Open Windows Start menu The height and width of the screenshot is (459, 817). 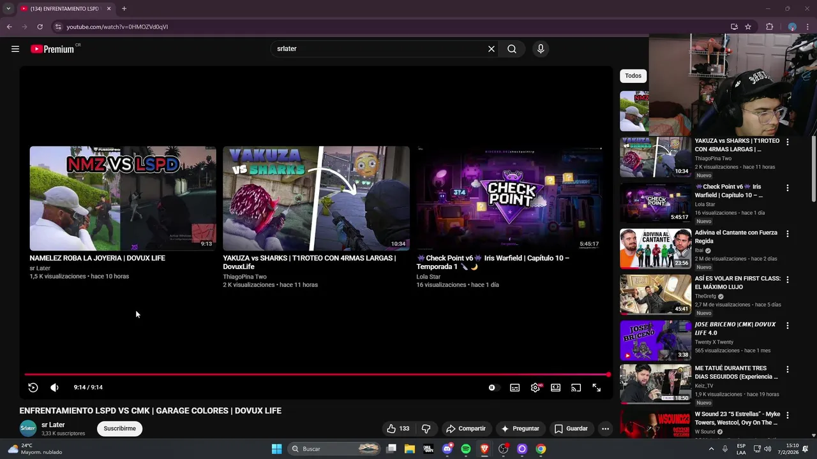276,449
